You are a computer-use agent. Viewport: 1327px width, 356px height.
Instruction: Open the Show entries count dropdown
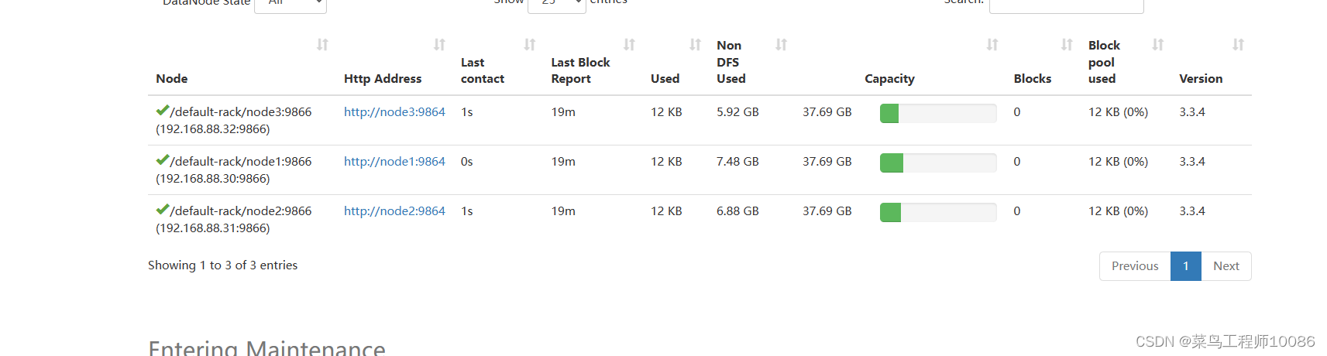pyautogui.click(x=556, y=4)
